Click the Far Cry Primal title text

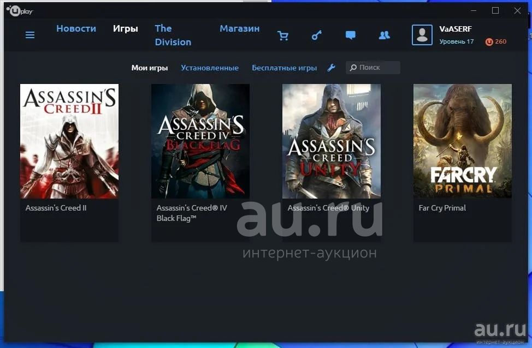[x=442, y=208]
